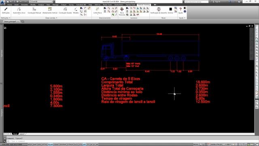Open the Analyze ribbon tab
The image size is (259, 146).
pyautogui.click(x=41, y=4)
